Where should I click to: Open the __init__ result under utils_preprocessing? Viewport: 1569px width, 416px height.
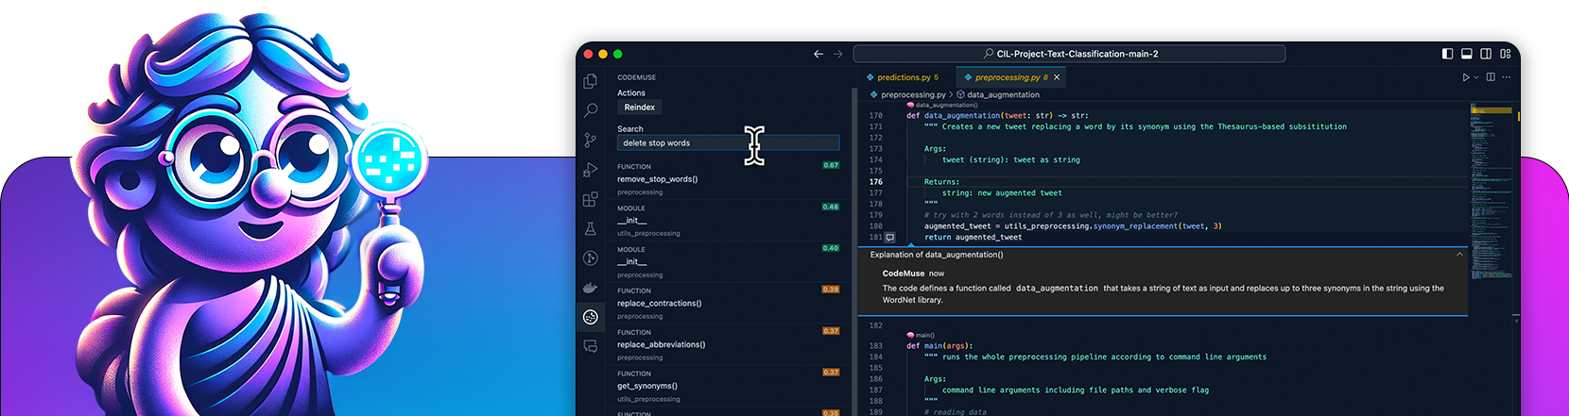728,221
